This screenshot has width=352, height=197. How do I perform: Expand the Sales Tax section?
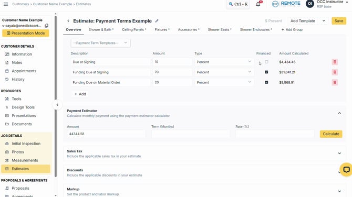(339, 154)
